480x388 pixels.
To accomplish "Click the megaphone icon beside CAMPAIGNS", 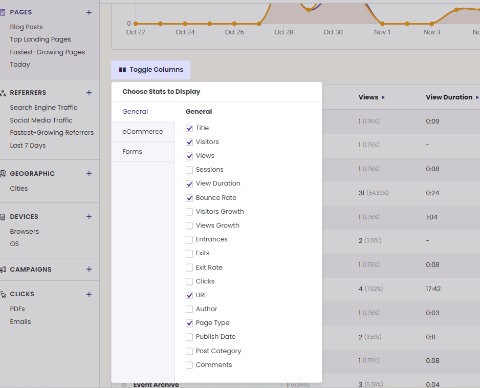I will [3, 269].
